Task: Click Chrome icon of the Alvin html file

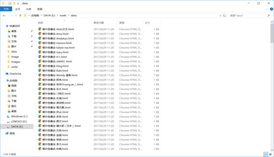Action: (x=40, y=29)
